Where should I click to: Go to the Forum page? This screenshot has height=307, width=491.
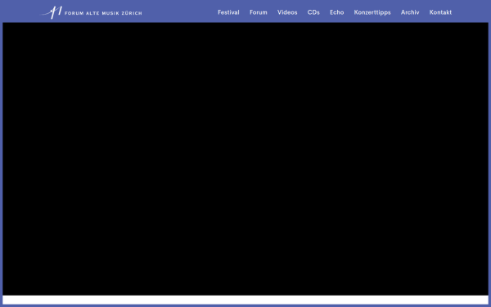[x=259, y=12]
